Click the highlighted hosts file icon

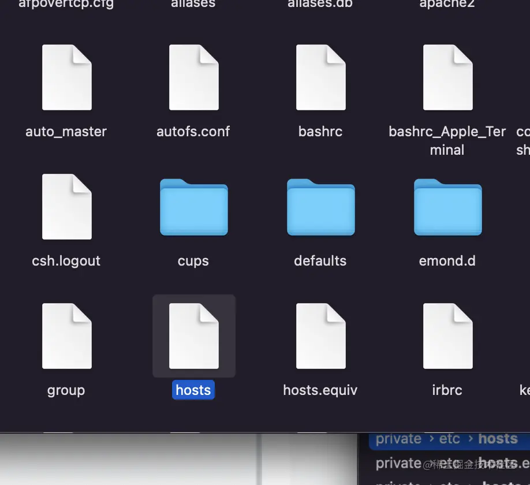[194, 336]
